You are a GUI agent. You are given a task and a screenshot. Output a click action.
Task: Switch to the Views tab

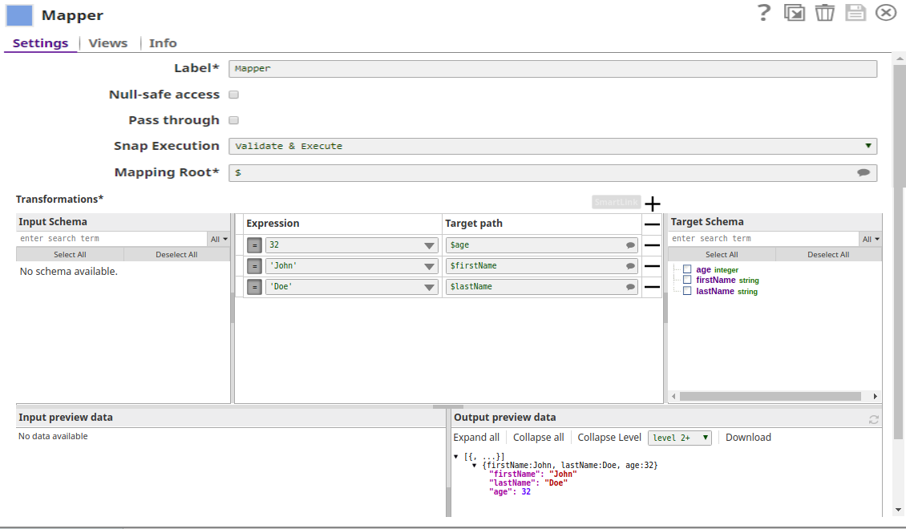tap(107, 42)
